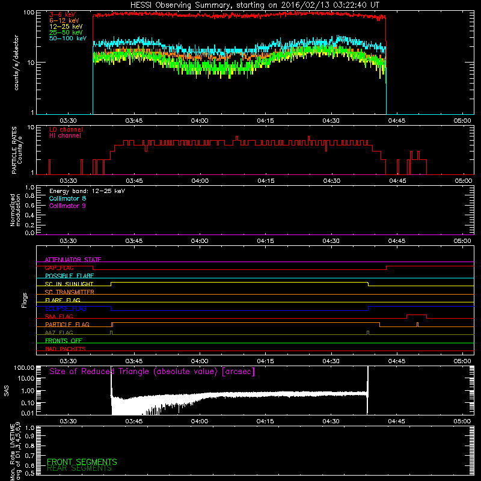This screenshot has width=481, height=481.
Task: Click the 25-50 keV legend label
Action: (x=66, y=32)
